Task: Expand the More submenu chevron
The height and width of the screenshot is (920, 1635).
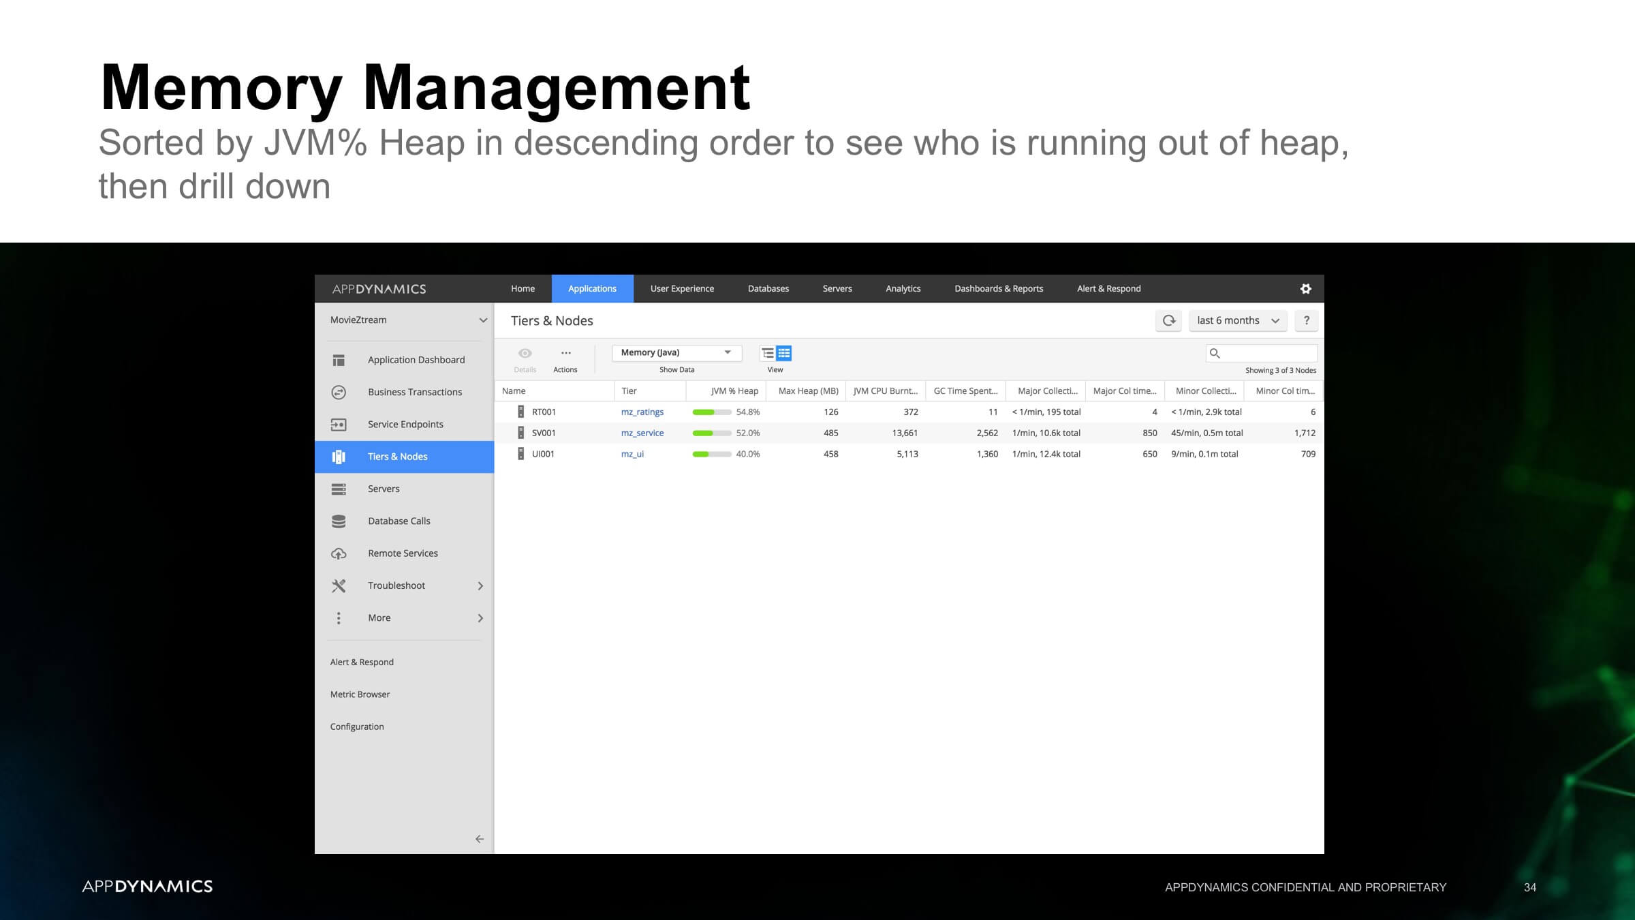Action: coord(480,618)
